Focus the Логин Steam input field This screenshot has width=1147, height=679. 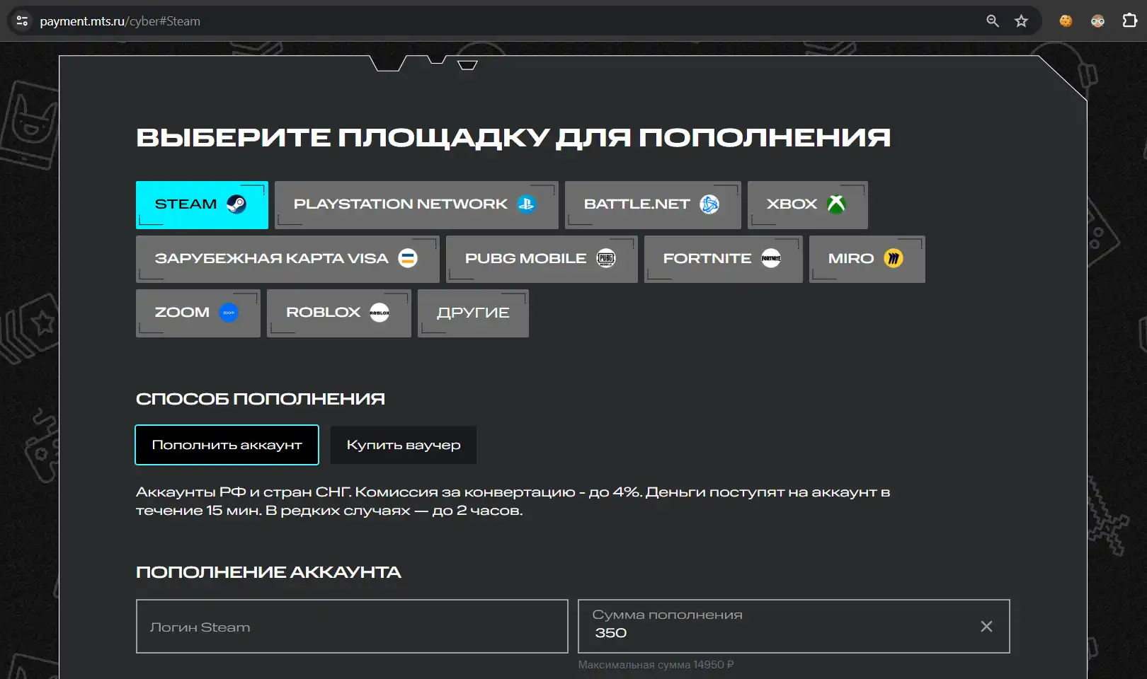tap(352, 627)
